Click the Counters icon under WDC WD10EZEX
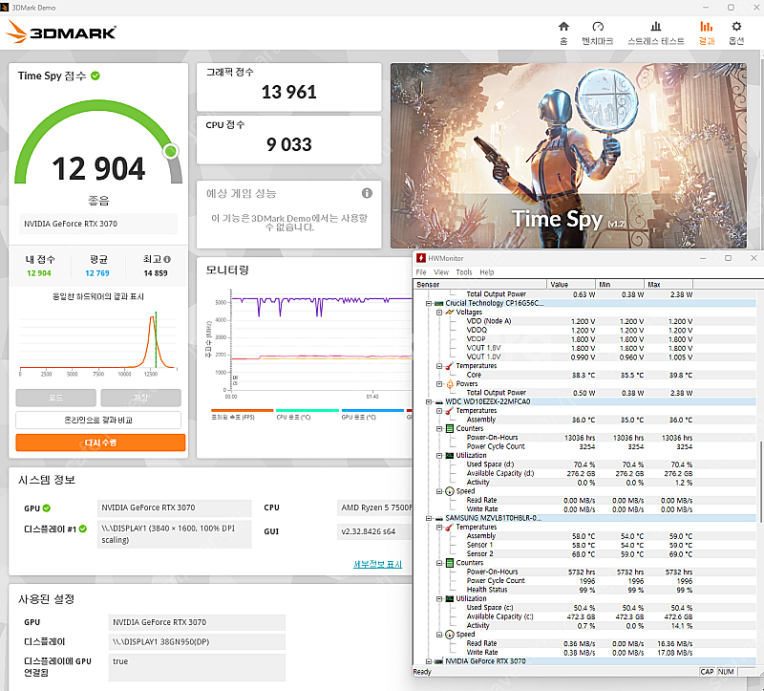764x691 pixels. (450, 428)
